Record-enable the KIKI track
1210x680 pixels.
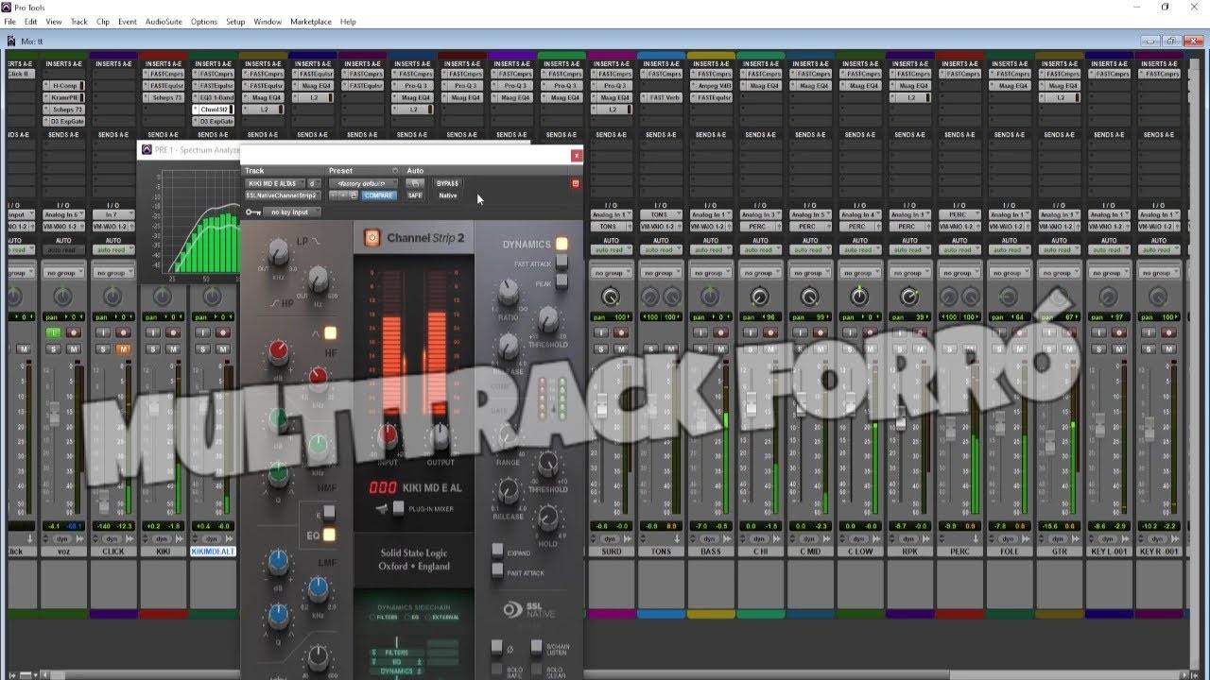click(173, 332)
